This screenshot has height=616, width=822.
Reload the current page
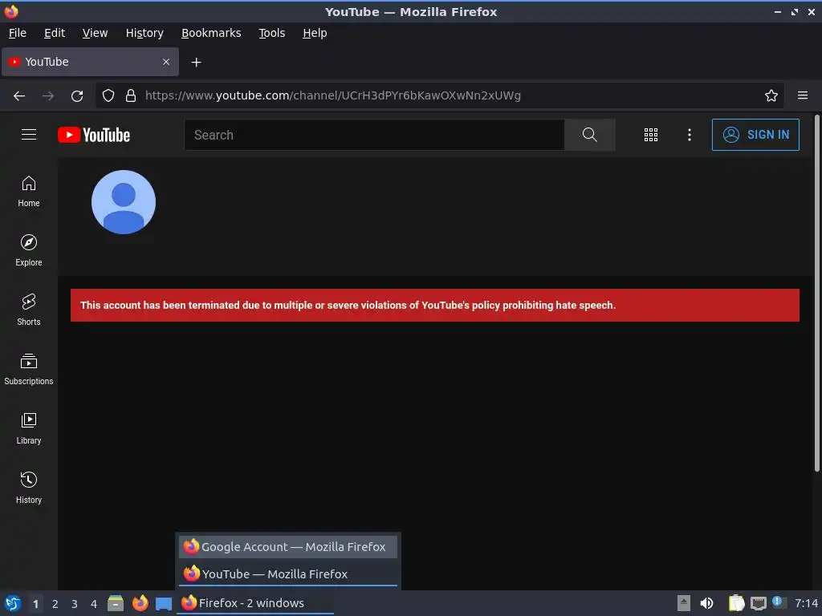[77, 95]
